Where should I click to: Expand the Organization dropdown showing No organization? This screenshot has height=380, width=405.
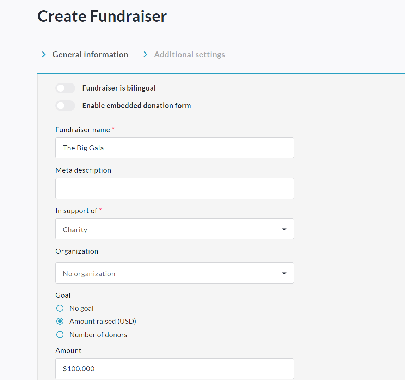coord(174,273)
